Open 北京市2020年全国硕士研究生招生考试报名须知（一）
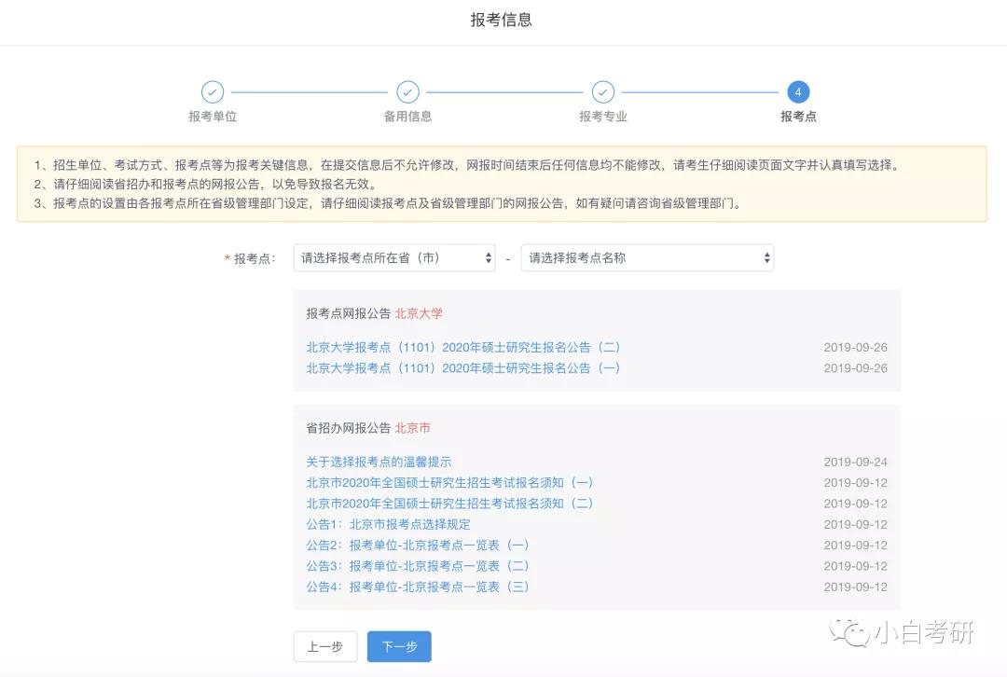This screenshot has width=1007, height=677. pos(449,482)
